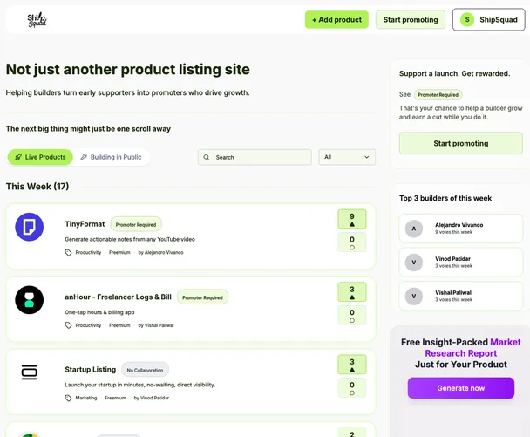Open anHour - Freelancer Logs & Bill title
This screenshot has width=530, height=437.
pos(118,297)
